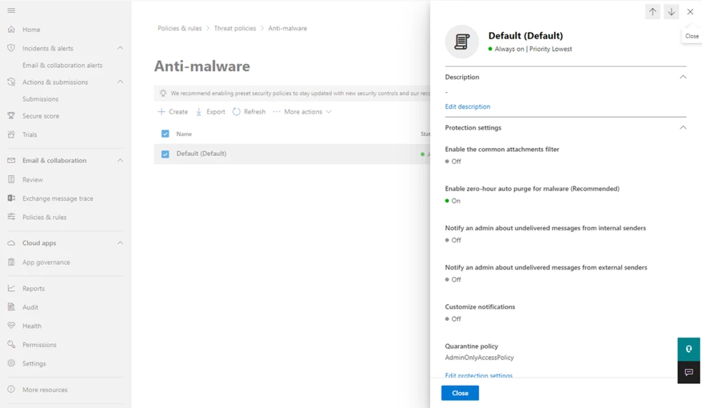Open the More actions dropdown
The height and width of the screenshot is (408, 702).
pyautogui.click(x=300, y=112)
